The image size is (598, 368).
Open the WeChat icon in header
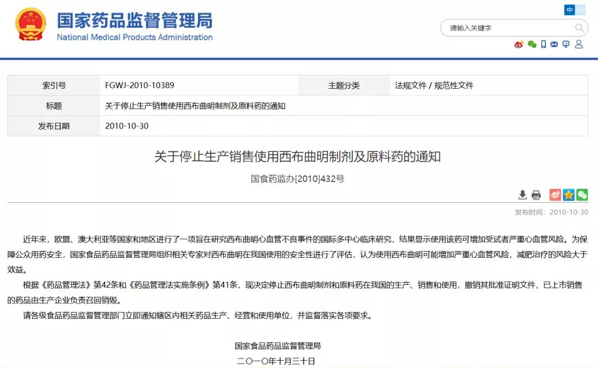[x=532, y=44]
